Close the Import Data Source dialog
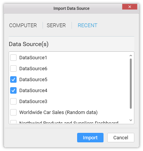Screen dimensions: 143x151 click(x=130, y=7)
